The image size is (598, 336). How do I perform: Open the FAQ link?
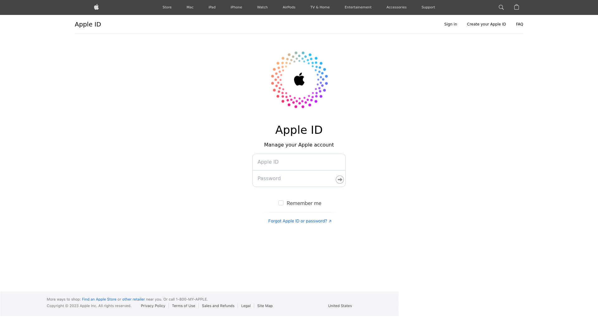click(520, 24)
